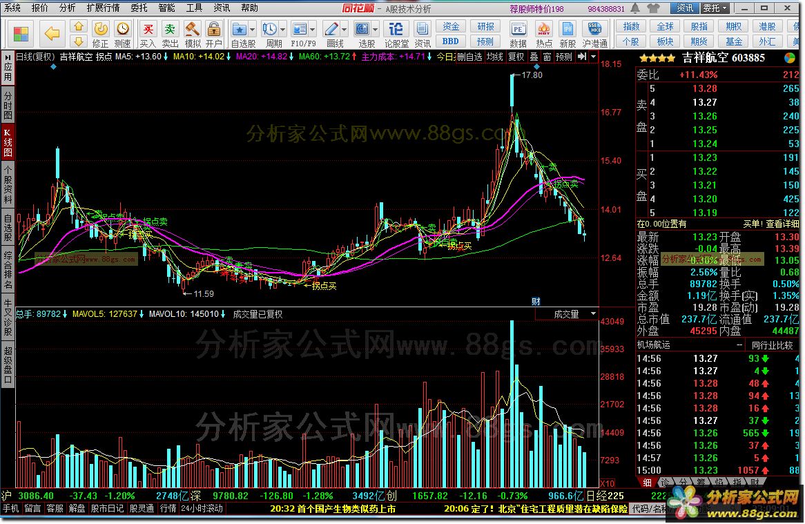Click the 港股 button
The height and width of the screenshot is (524, 805).
tap(768, 26)
